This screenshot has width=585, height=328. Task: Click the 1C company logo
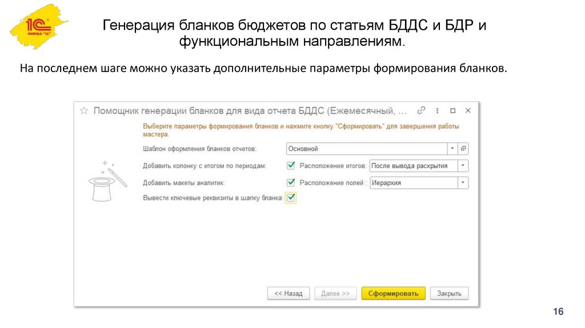[x=39, y=27]
